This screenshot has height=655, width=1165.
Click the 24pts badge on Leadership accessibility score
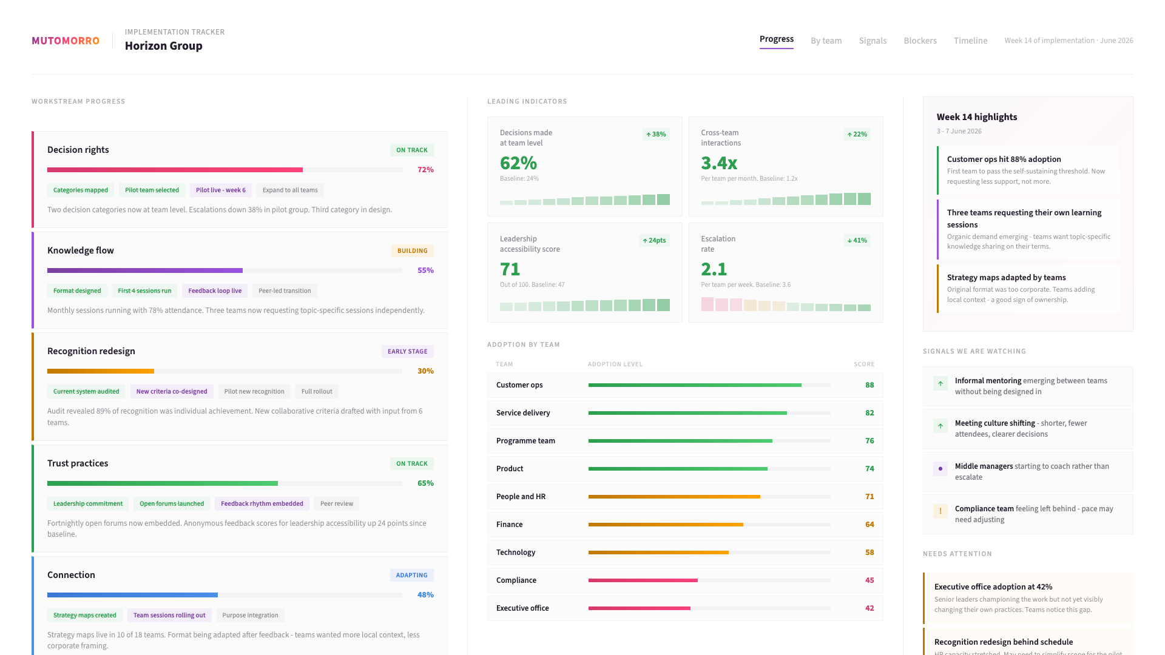pos(653,241)
